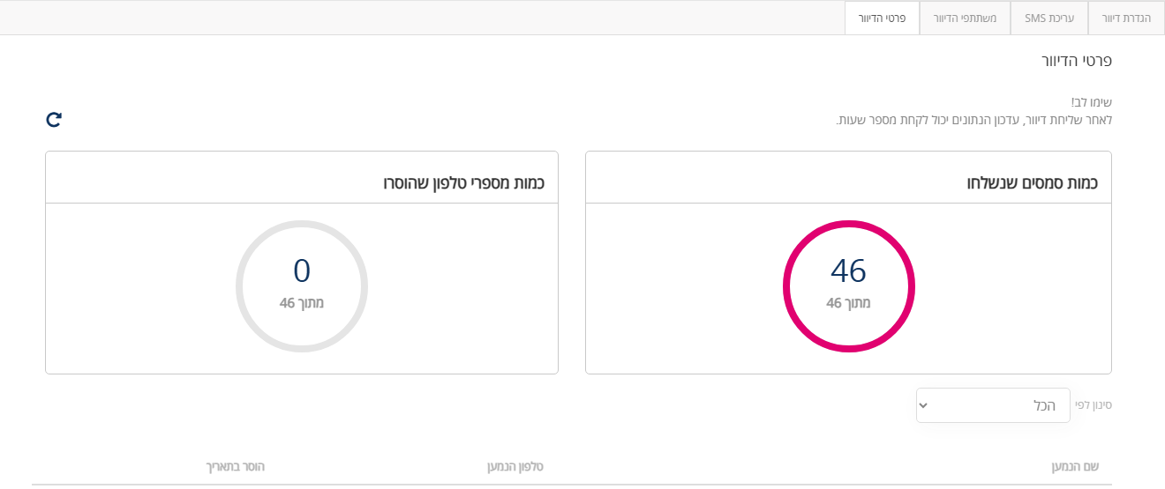Click the refresh data icon
This screenshot has height=489, width=1165.
(54, 120)
